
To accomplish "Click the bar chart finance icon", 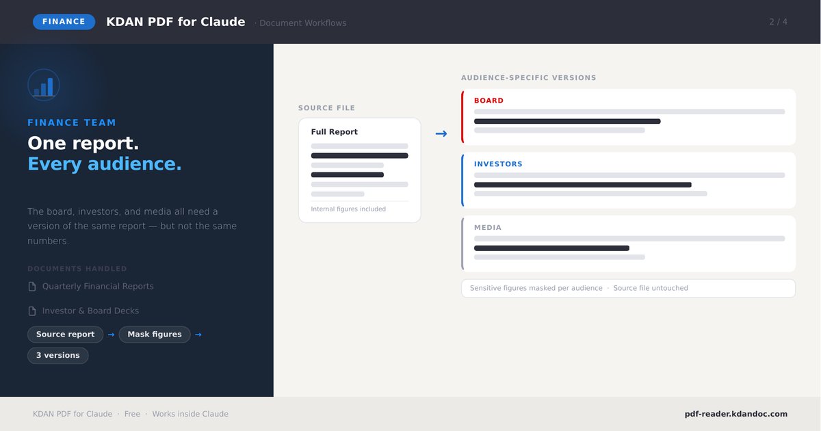I will click(x=44, y=85).
